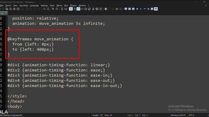
Task: Click the Close file toolbar icon
Action: point(10,9)
